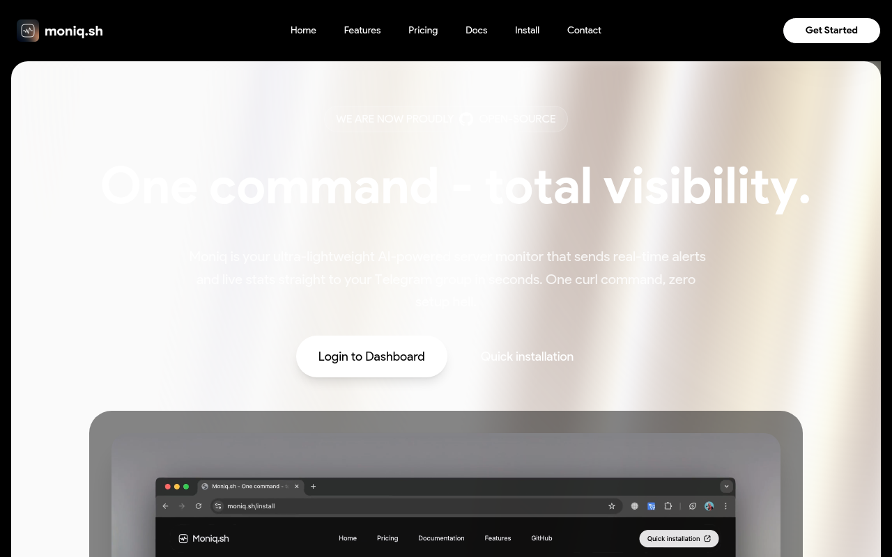Open site information via the address bar icon
Image resolution: width=892 pixels, height=557 pixels.
coord(217,506)
